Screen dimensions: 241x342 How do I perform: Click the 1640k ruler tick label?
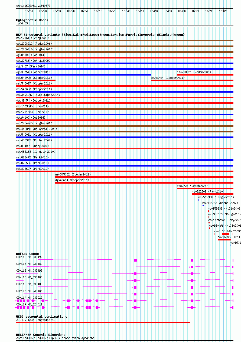click(223, 11)
